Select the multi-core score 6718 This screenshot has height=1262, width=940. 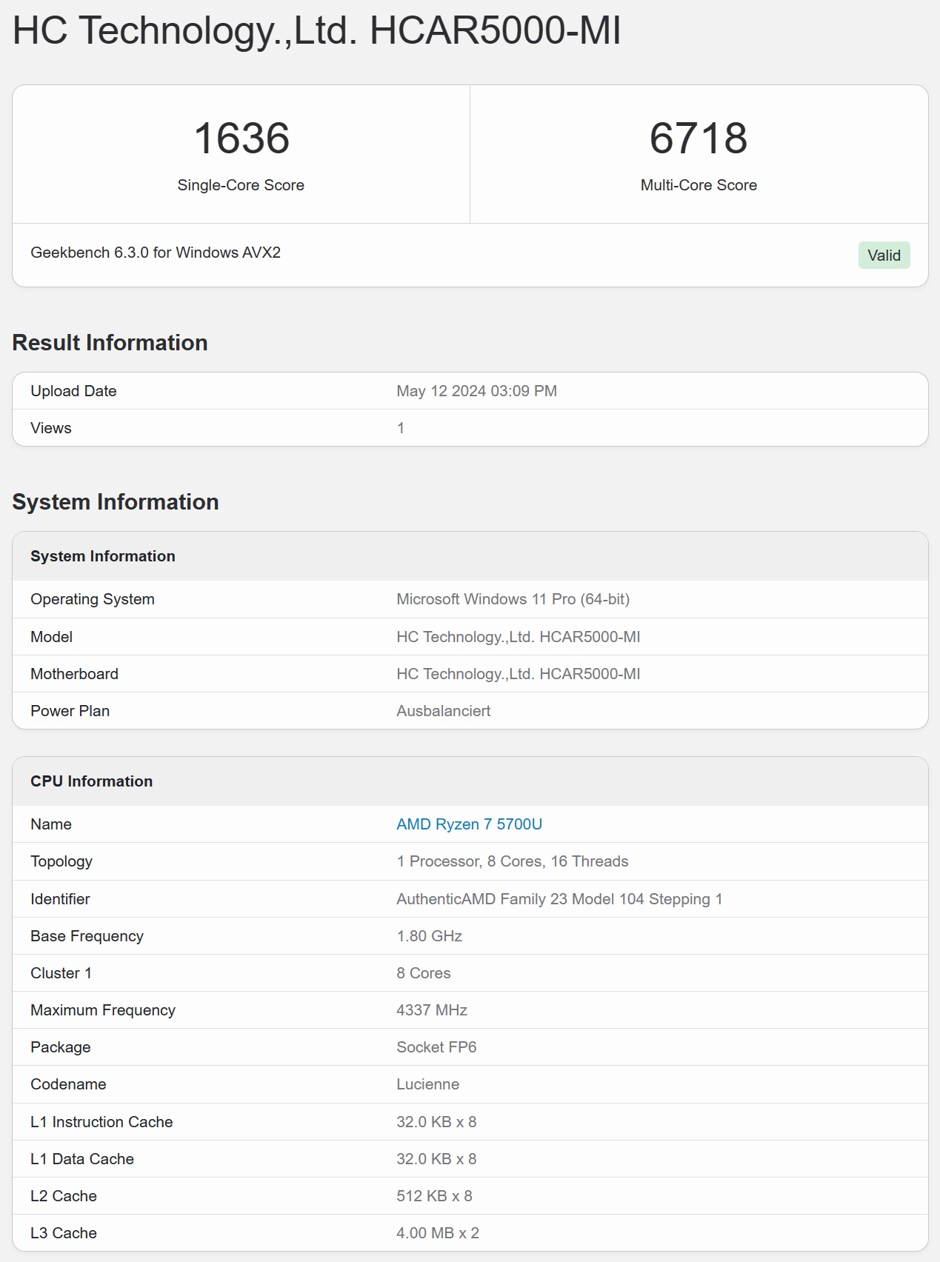[x=699, y=138]
